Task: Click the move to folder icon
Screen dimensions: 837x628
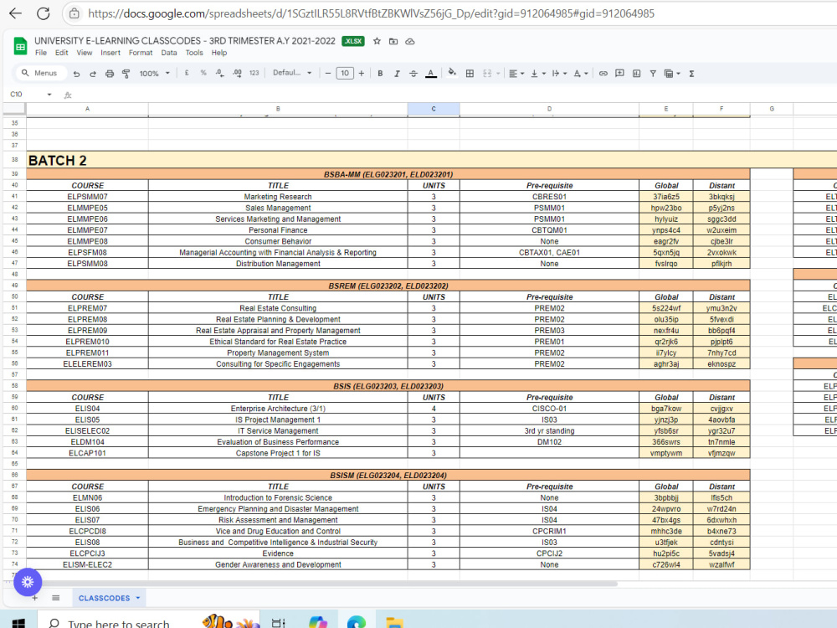Action: (393, 41)
